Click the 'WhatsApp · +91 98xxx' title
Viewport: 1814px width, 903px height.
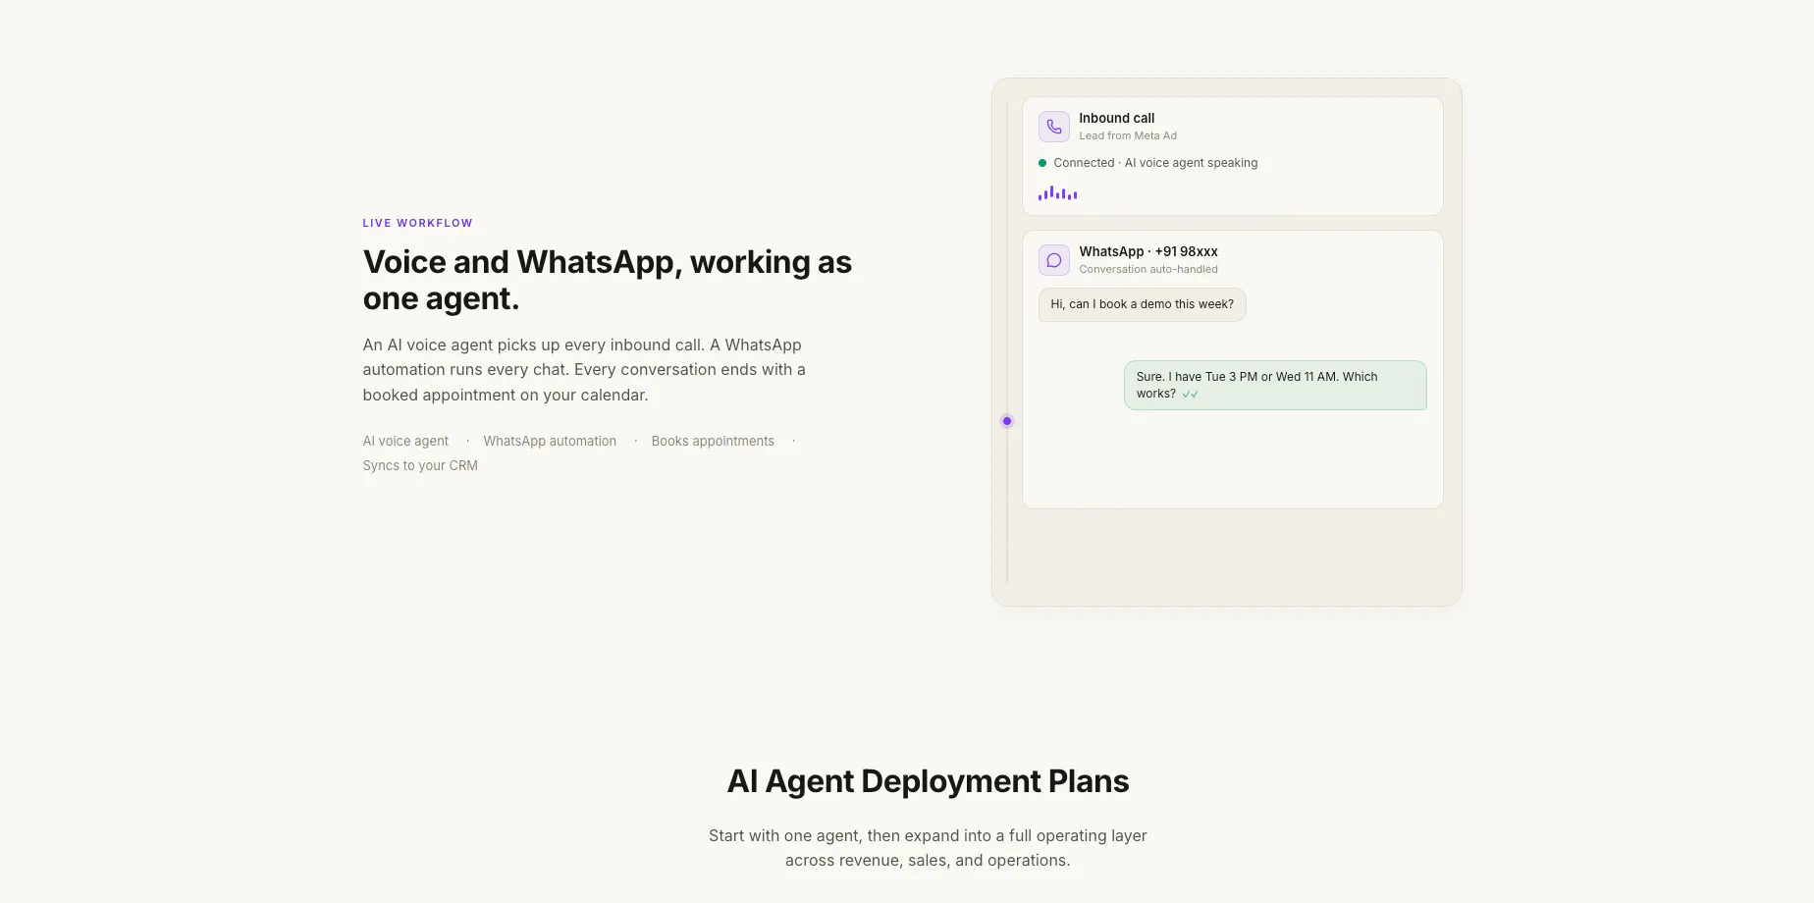[1148, 251]
